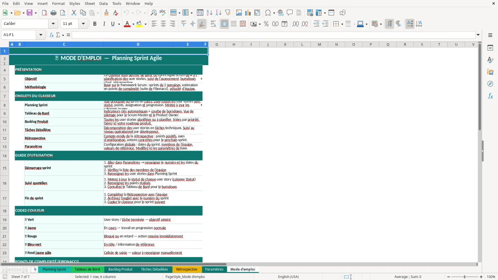Click the Save document icon

click(29, 13)
